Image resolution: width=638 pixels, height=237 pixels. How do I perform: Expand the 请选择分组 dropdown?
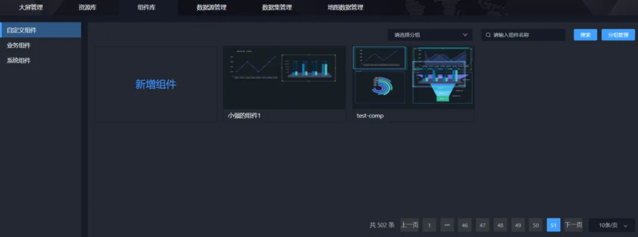point(430,35)
